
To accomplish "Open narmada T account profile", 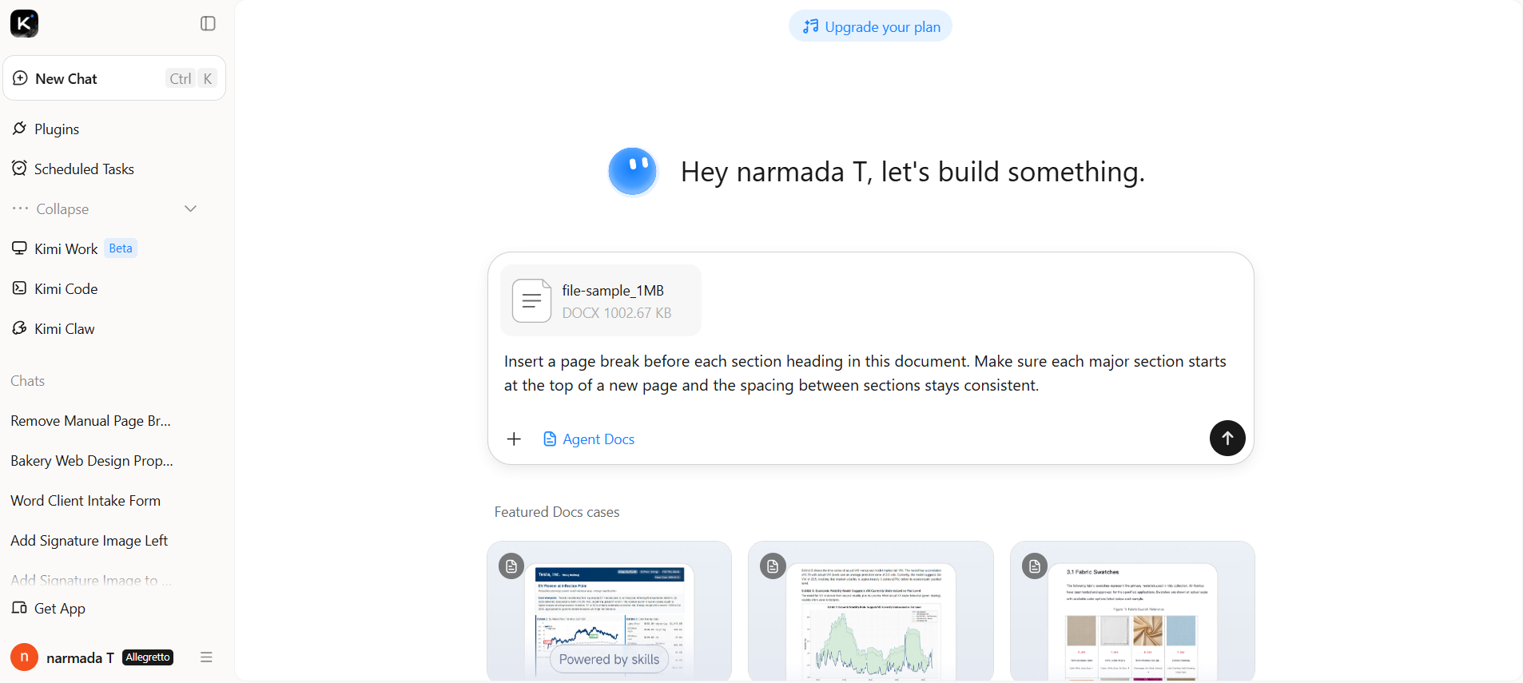I will 92,657.
